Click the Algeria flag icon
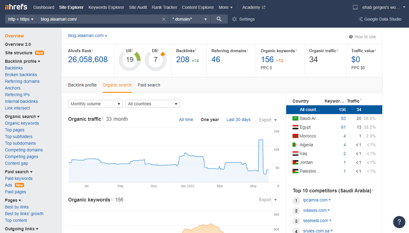Screen dimensions: 409x233 [x=295, y=145]
